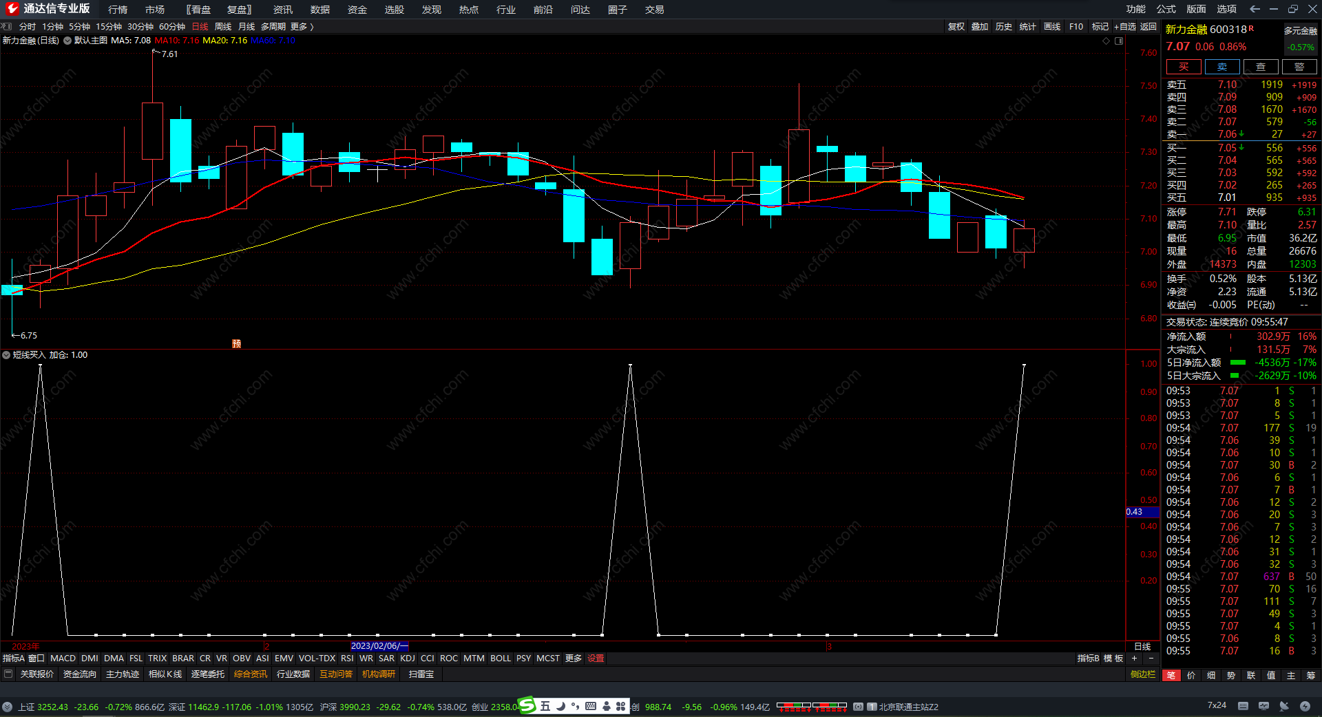
Task: Open the 资讯 menu
Action: (x=283, y=10)
